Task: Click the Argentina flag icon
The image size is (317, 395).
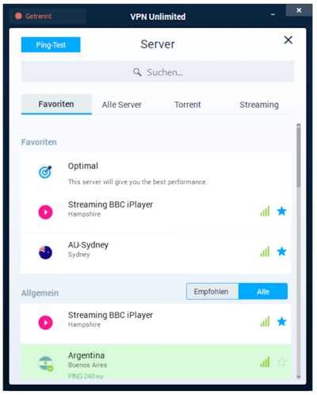Action: coord(45,363)
